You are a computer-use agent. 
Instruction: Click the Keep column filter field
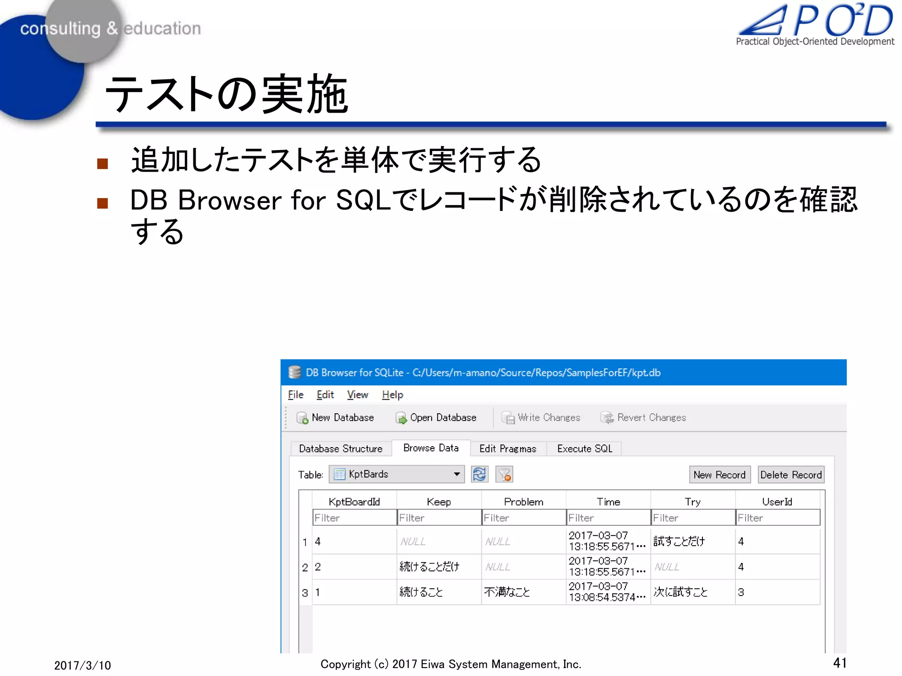[439, 518]
